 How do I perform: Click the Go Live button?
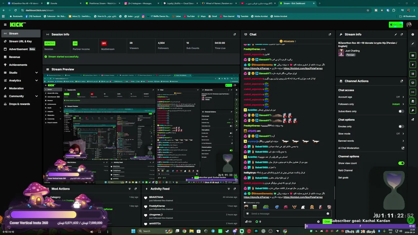point(396,25)
